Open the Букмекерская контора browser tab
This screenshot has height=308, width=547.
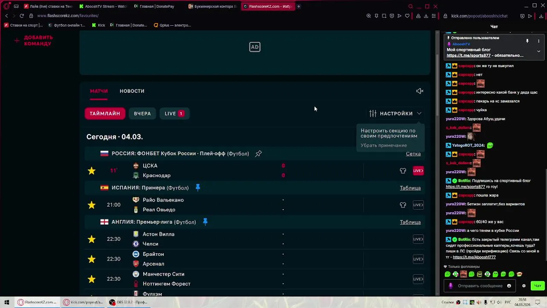tap(212, 6)
